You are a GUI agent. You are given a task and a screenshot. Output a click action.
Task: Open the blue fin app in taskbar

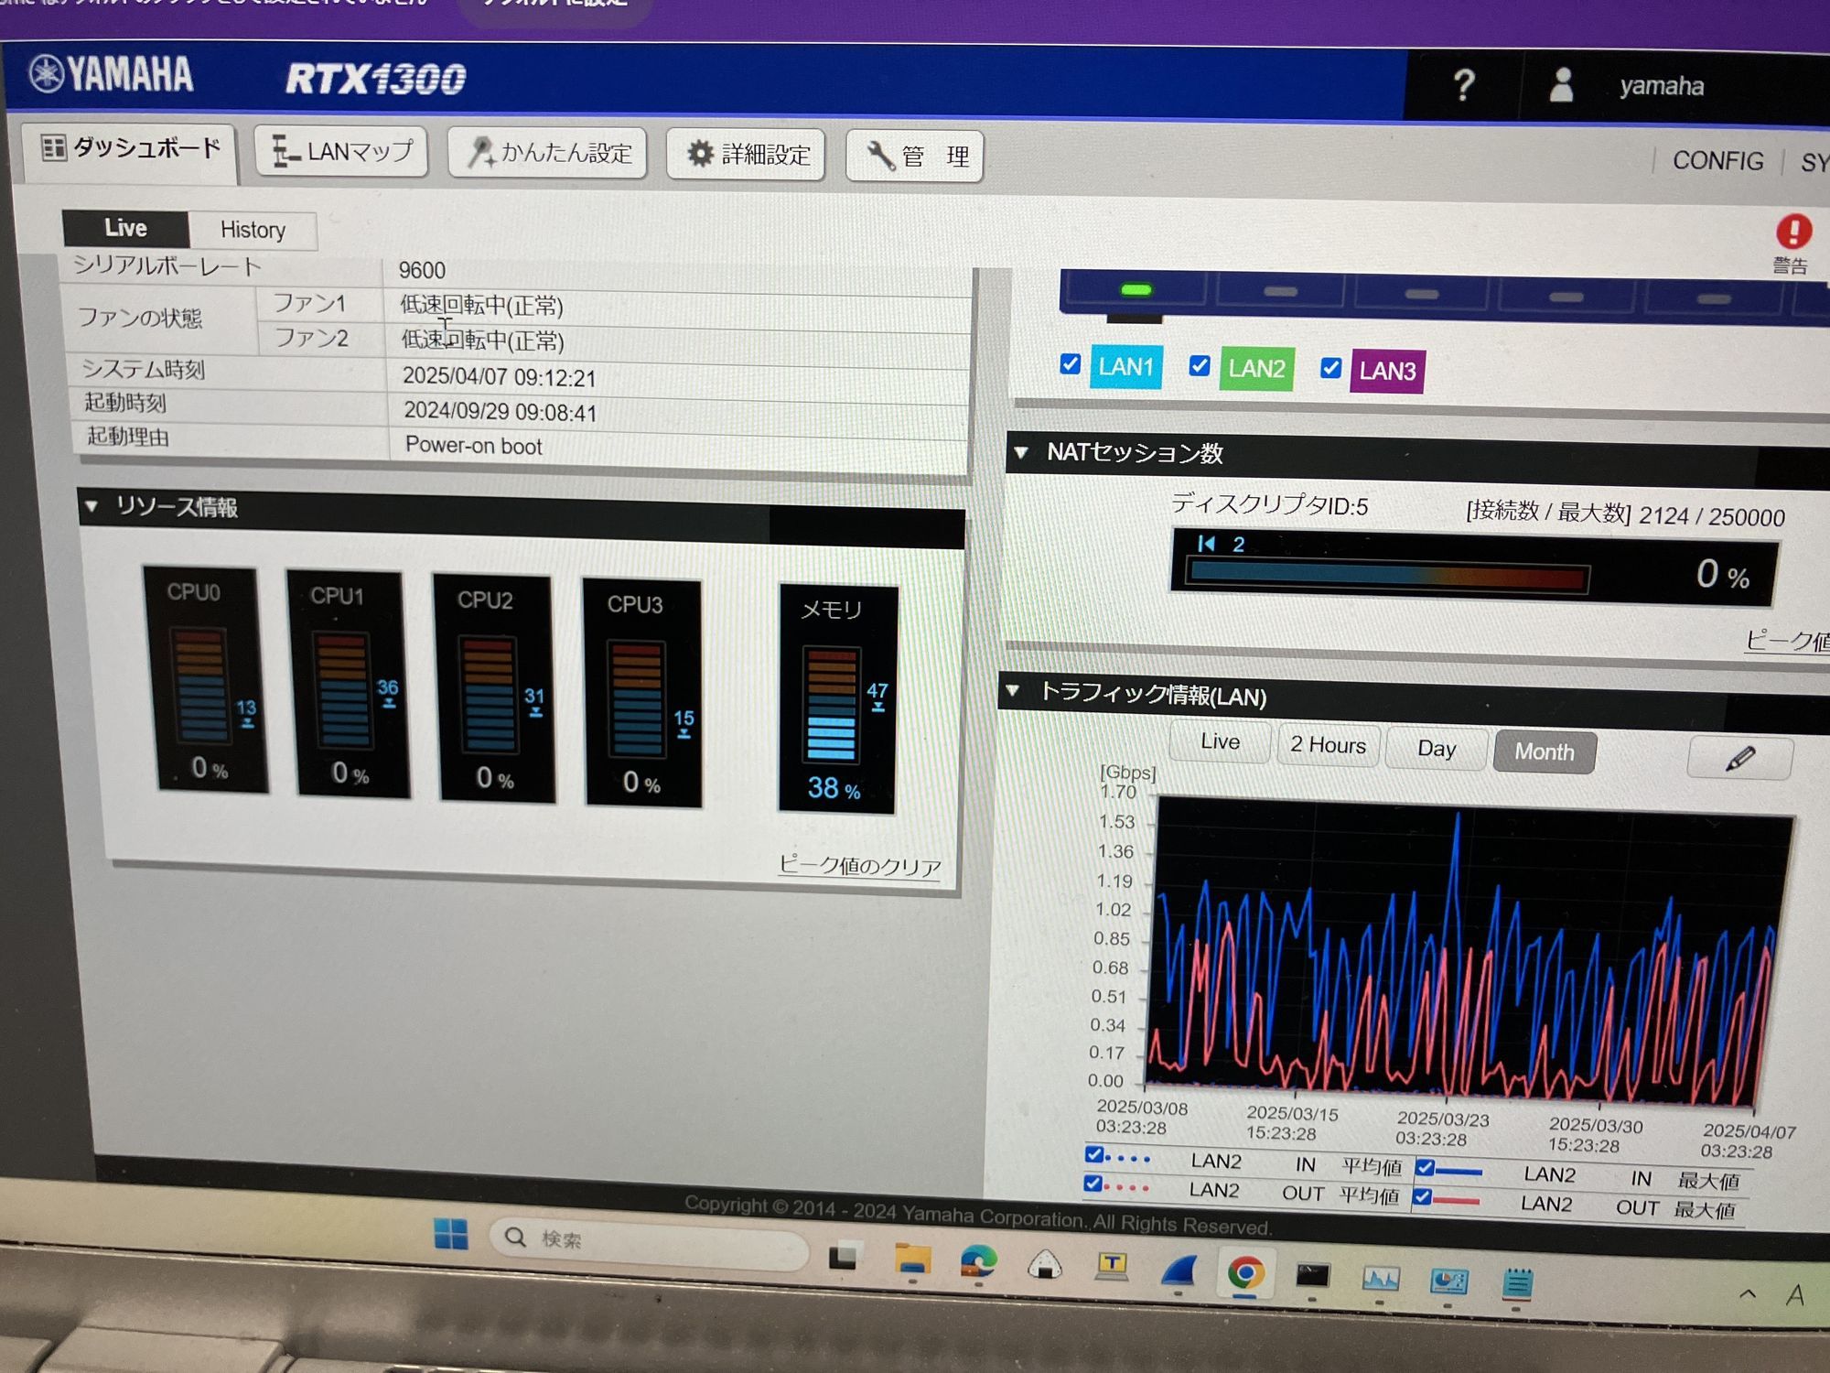(x=1179, y=1271)
